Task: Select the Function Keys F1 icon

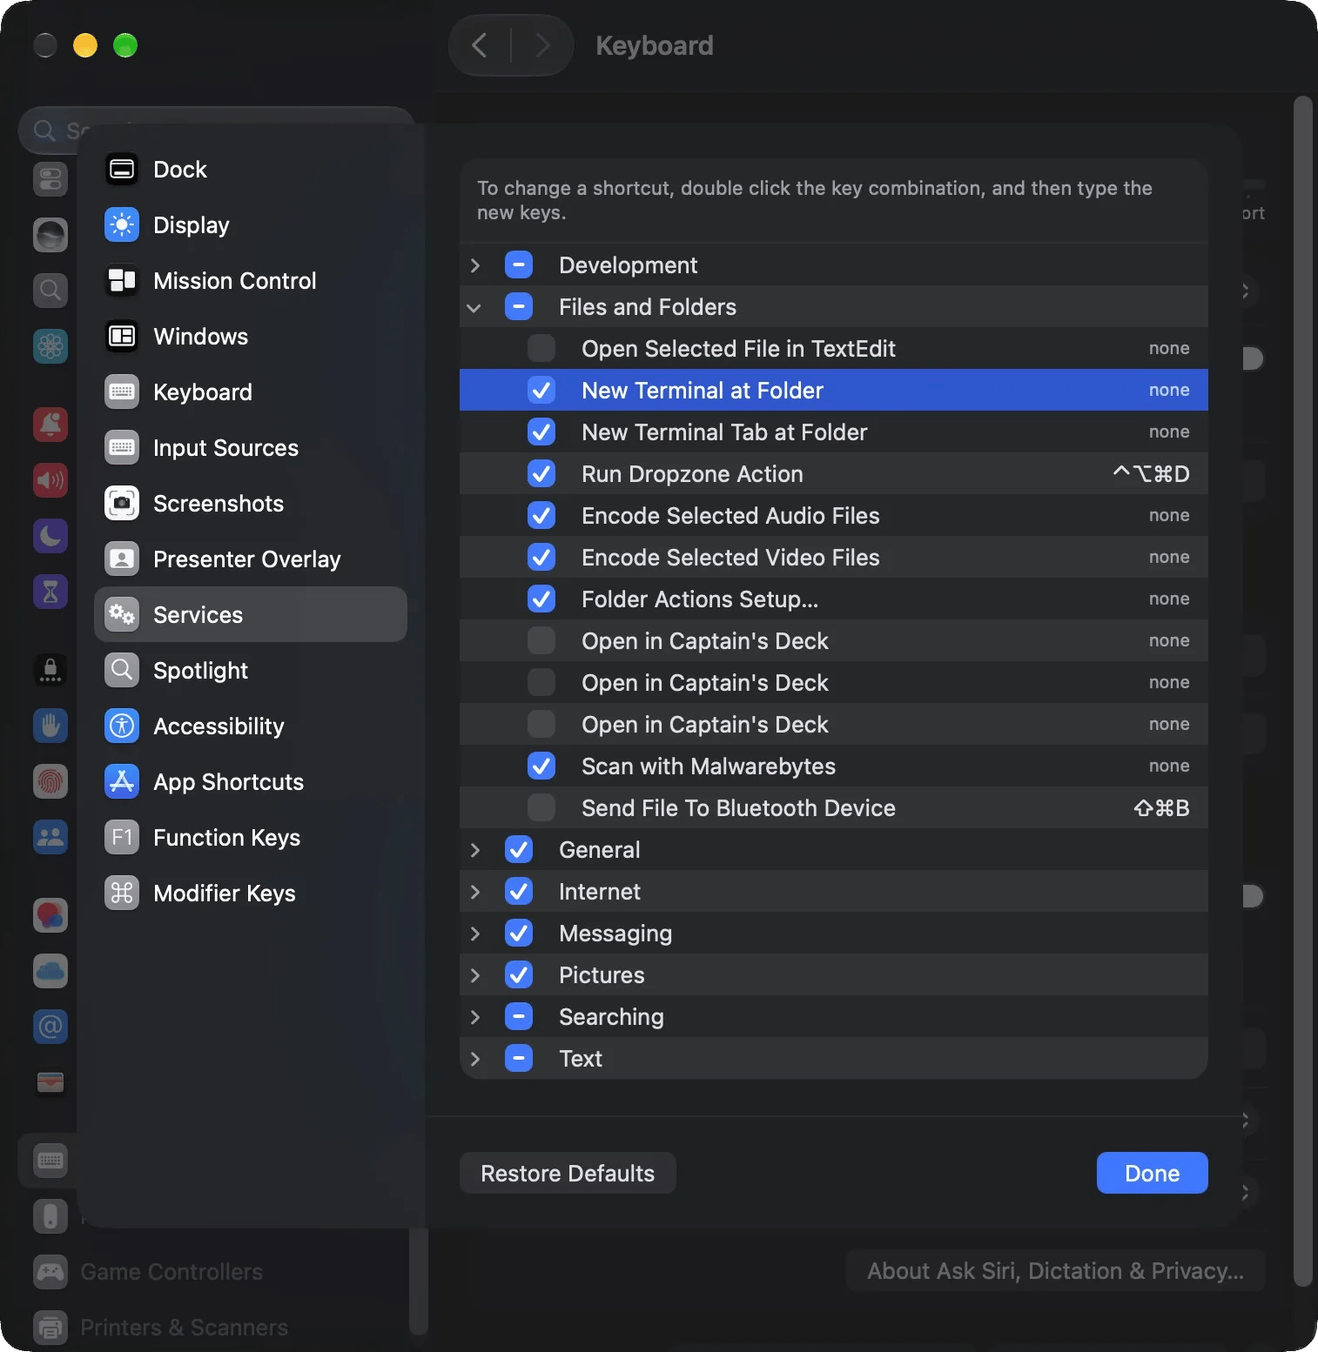Action: click(x=122, y=837)
